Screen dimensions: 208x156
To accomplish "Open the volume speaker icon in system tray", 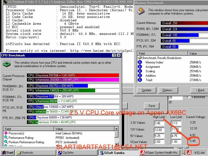I will coord(184,153).
